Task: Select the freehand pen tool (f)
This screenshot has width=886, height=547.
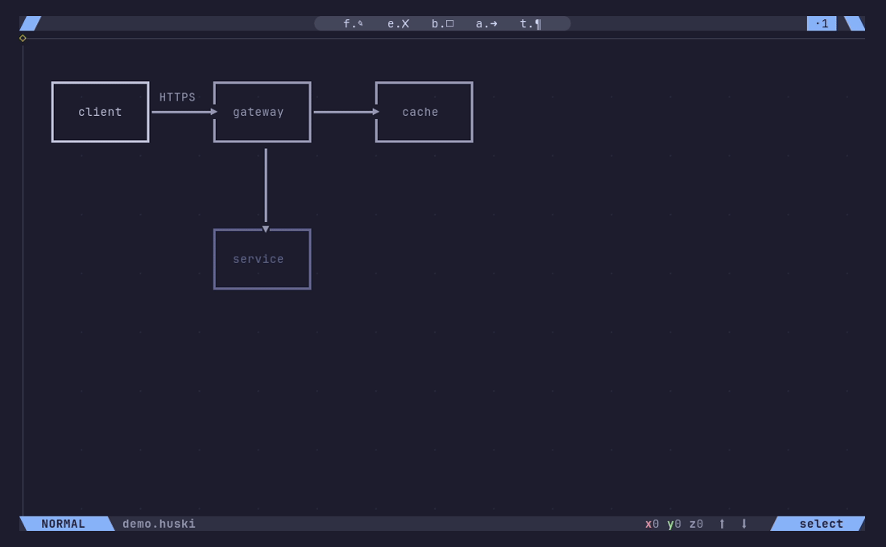Action: pyautogui.click(x=353, y=23)
